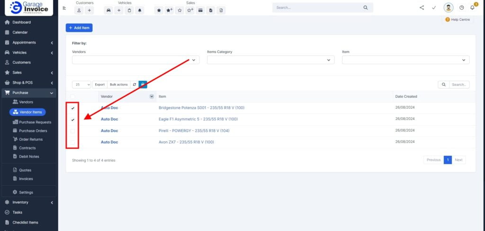Open Auto Doc vendor link in Pirelli row
Screen dimensions: 485x231
click(x=109, y=131)
